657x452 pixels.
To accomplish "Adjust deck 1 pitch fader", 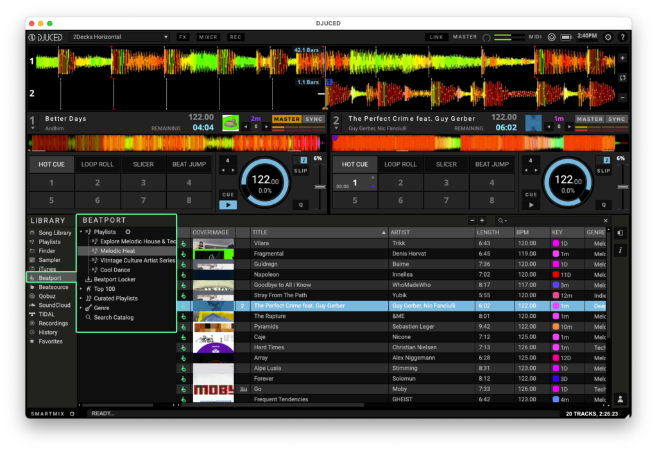I will point(318,187).
